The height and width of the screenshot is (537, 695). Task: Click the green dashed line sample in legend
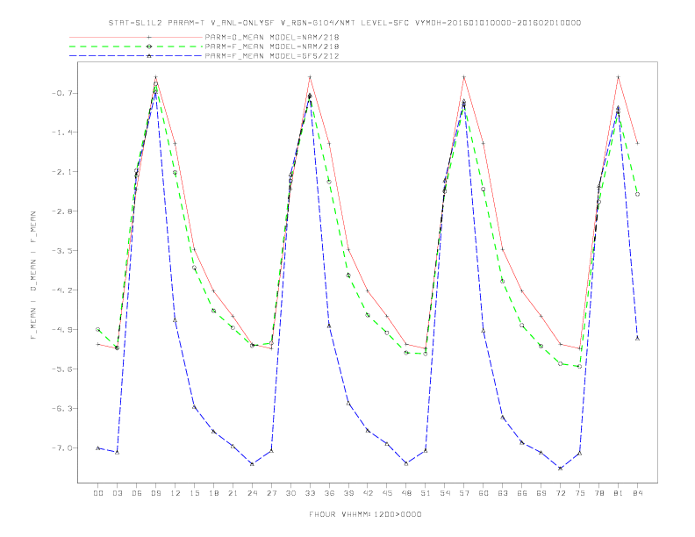136,47
